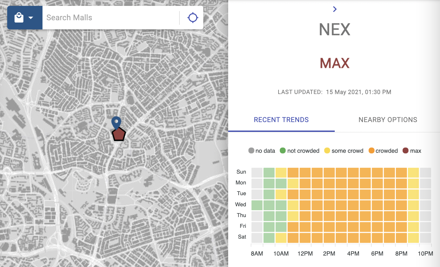The image size is (440, 267).
Task: Click the 'Sat' row label
Action: [242, 237]
